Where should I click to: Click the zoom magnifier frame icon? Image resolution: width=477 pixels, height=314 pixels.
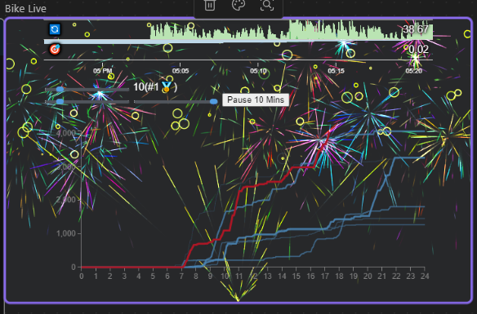click(x=267, y=5)
